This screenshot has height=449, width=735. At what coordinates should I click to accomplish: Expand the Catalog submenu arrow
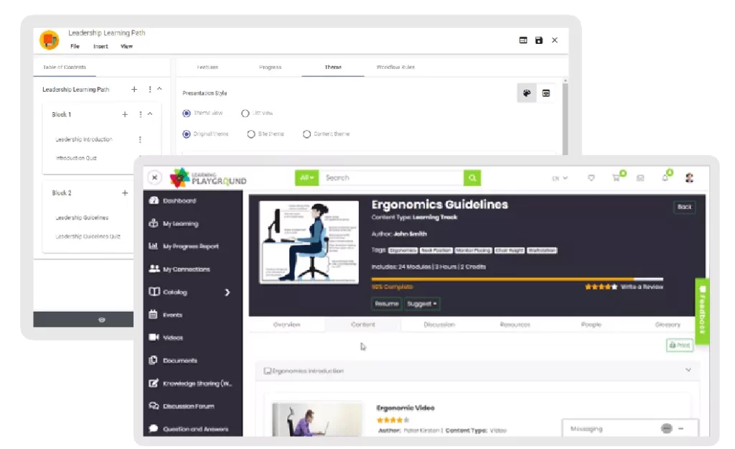pos(228,292)
